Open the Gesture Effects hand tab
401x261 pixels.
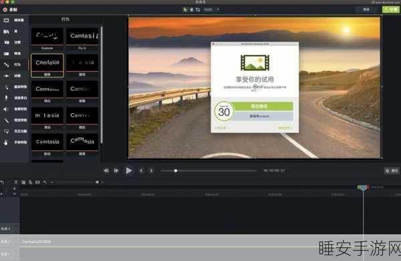[15, 142]
